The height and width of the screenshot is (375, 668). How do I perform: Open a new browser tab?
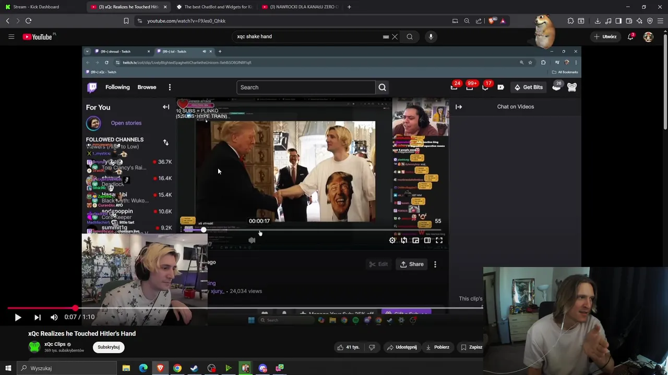(x=349, y=7)
